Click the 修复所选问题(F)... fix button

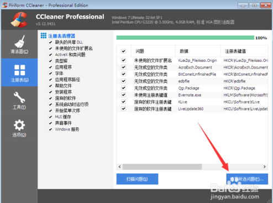pyautogui.click(x=247, y=179)
